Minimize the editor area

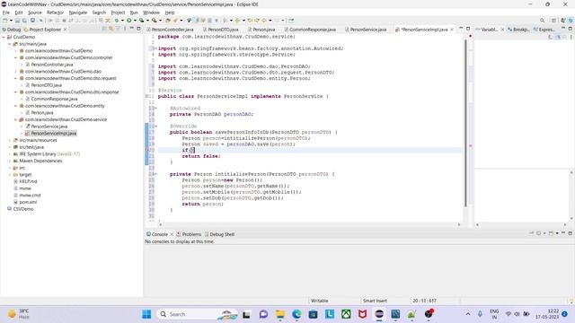tap(461, 29)
